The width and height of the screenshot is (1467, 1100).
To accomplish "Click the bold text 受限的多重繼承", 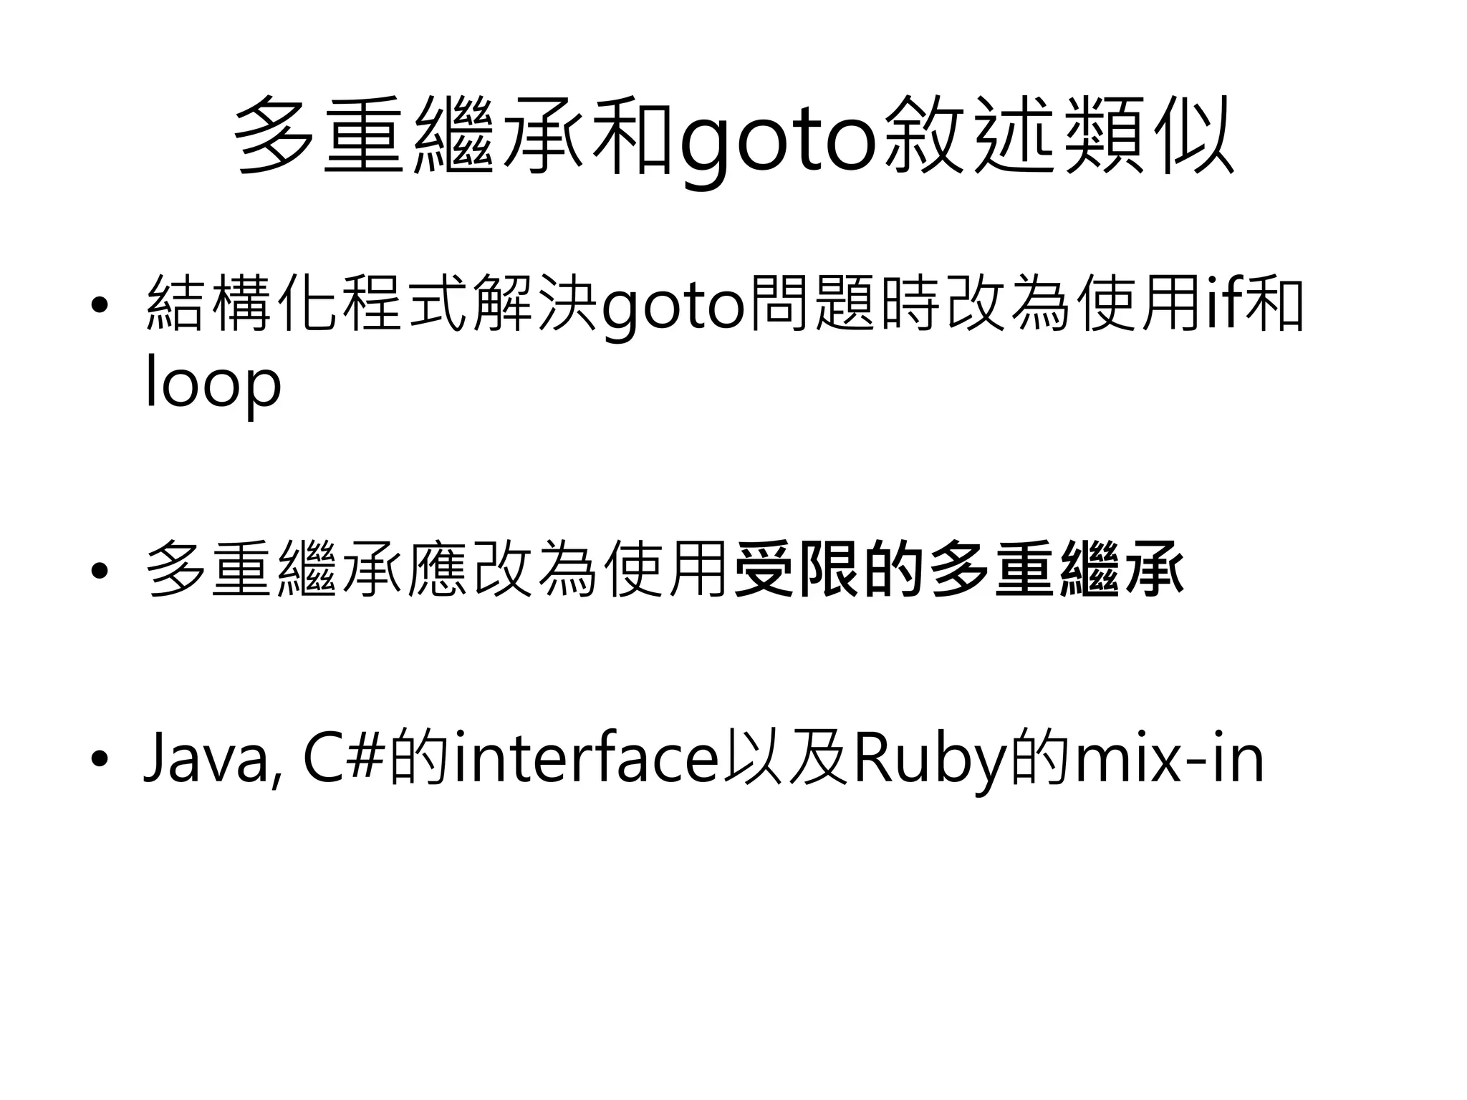I will pos(959,570).
